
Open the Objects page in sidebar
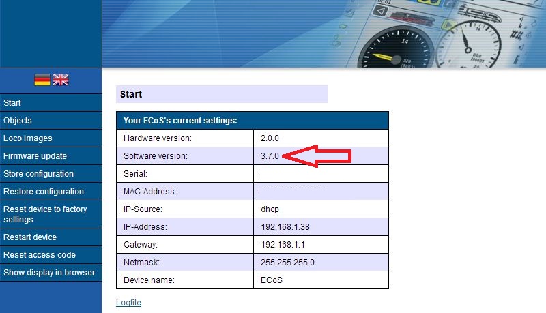[18, 121]
